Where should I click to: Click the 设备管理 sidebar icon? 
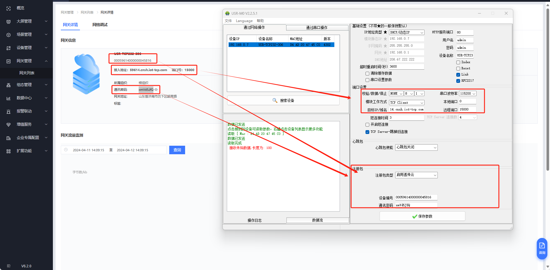[9, 48]
